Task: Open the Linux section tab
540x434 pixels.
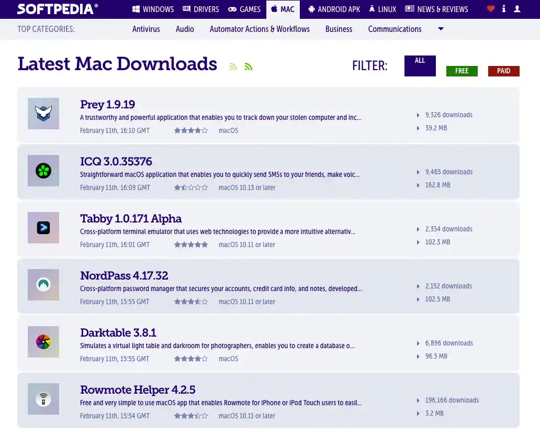Action: coord(383,9)
